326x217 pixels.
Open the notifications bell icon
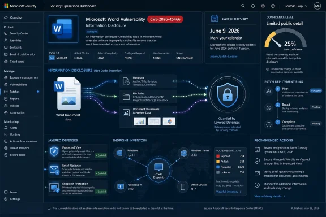coord(253,6)
